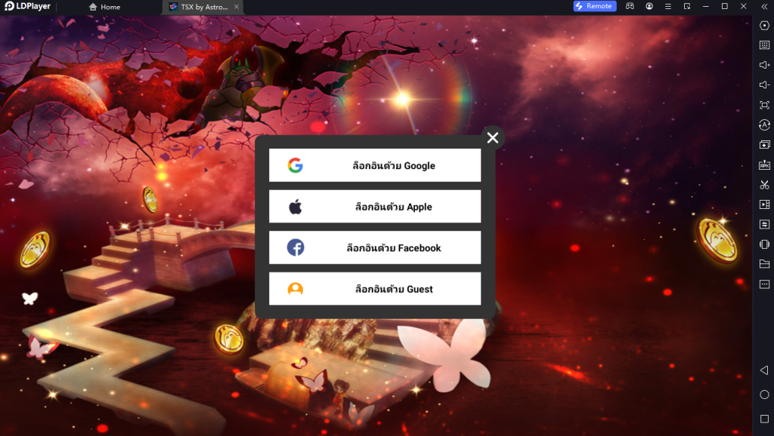
Task: Close the TSX by Astro tab
Action: (x=237, y=7)
